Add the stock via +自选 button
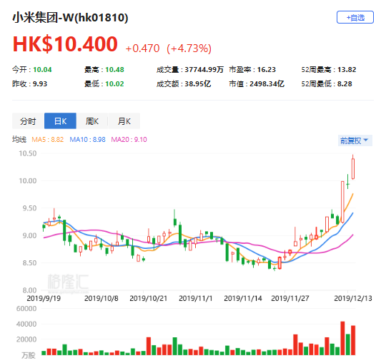This screenshot has height=363, width=386. coord(355,17)
